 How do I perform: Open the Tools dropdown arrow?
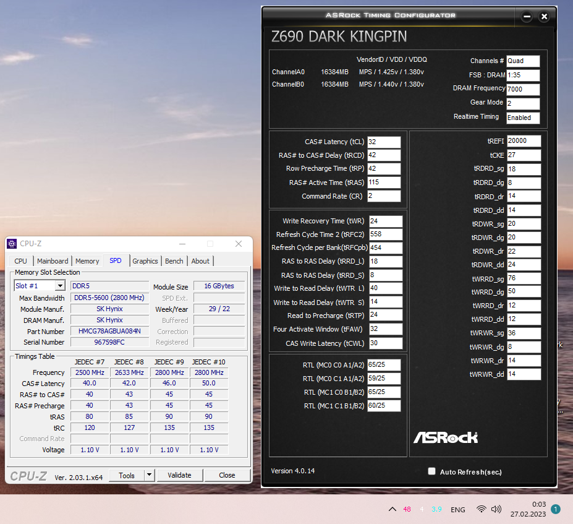pyautogui.click(x=149, y=475)
